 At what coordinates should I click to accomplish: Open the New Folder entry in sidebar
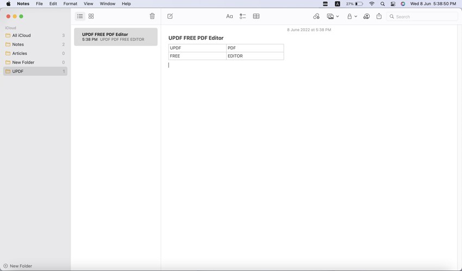pos(35,62)
